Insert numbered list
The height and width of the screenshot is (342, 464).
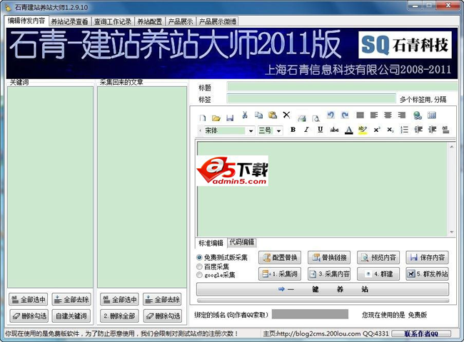point(404,130)
